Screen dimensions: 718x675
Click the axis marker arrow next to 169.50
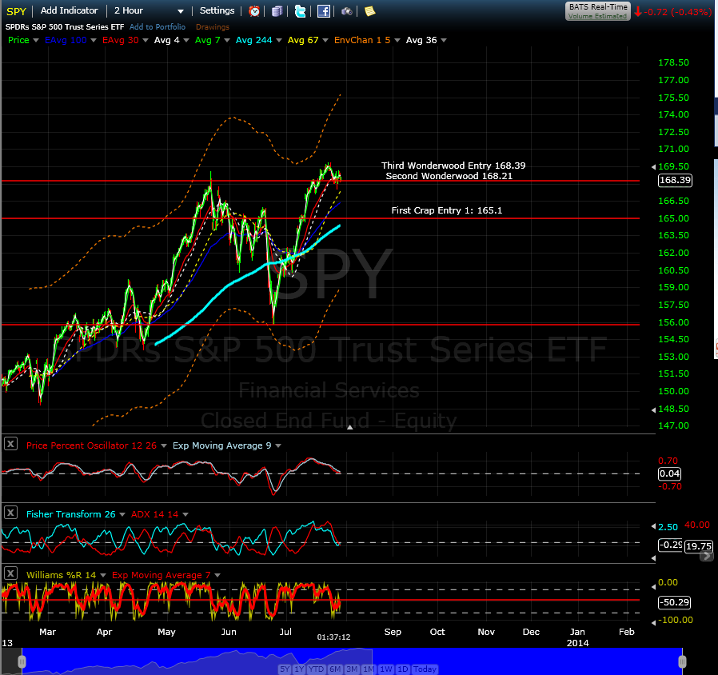(x=653, y=167)
